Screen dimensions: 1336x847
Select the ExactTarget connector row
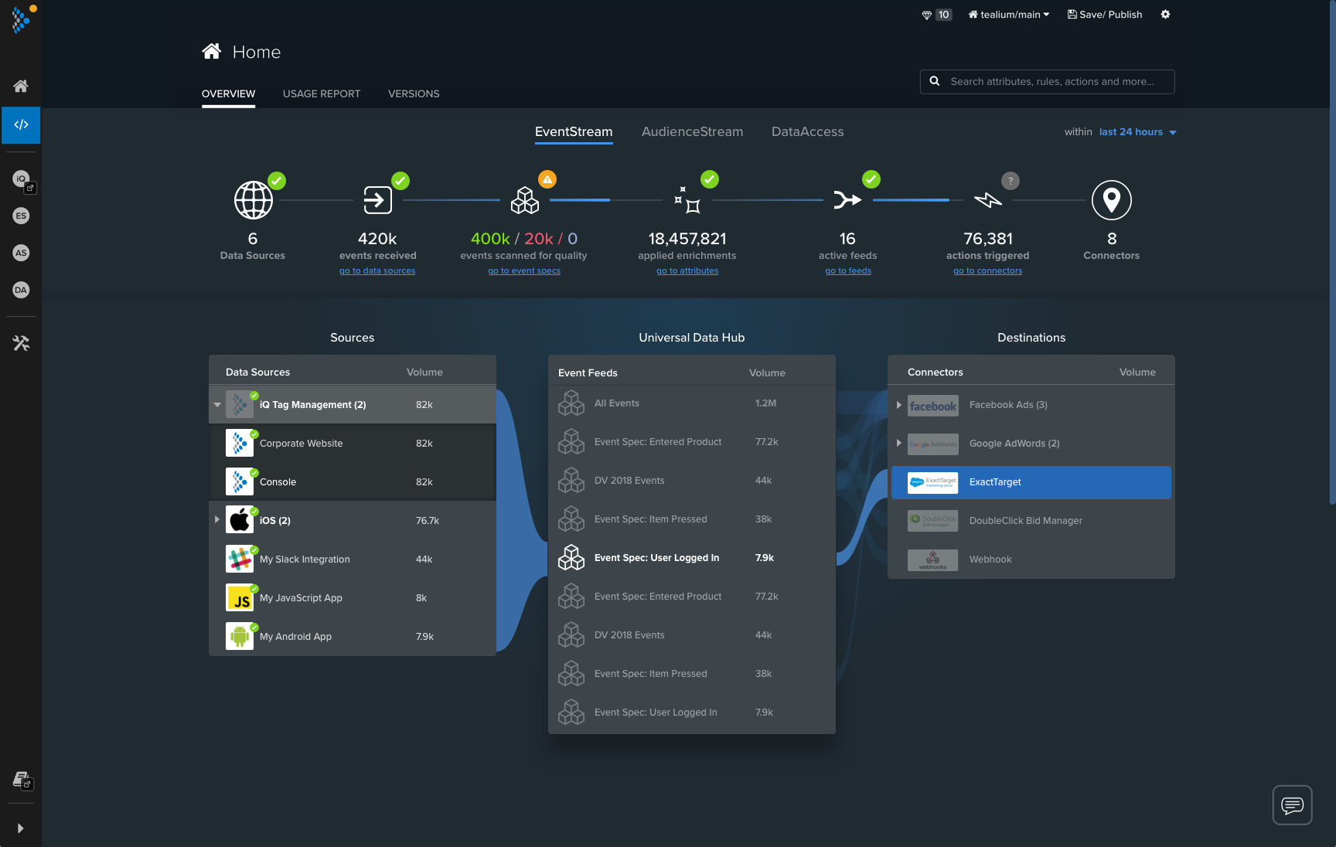pyautogui.click(x=1031, y=482)
